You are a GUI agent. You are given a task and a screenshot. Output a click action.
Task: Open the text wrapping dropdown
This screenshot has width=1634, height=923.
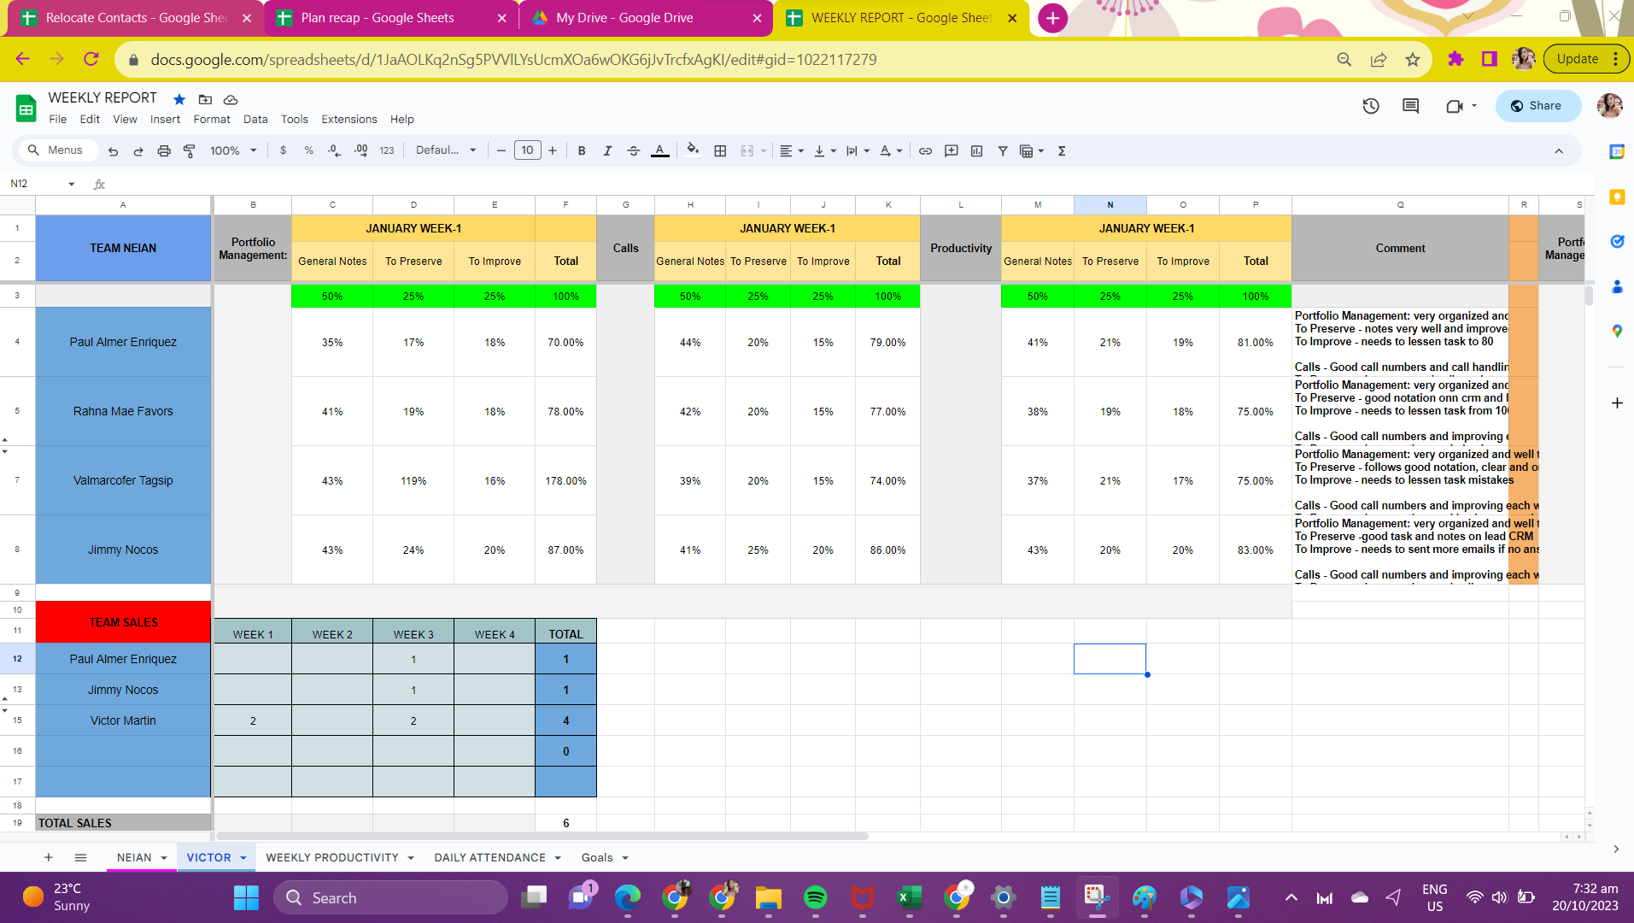click(x=857, y=150)
